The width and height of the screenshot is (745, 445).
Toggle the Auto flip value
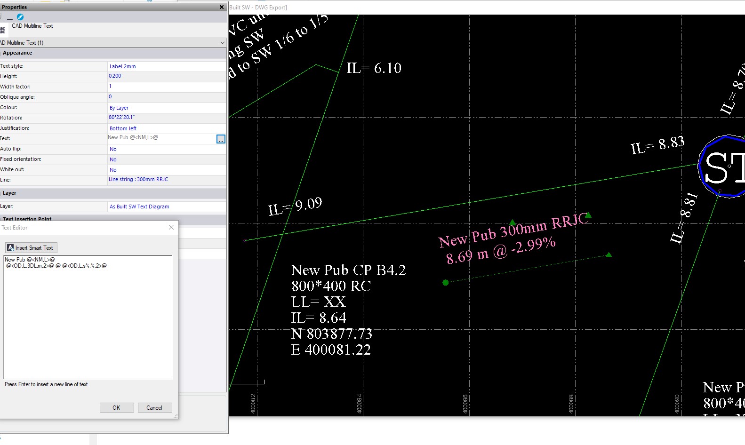coord(166,149)
